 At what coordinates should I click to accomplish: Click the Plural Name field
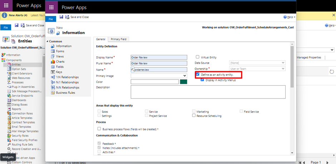pyautogui.click(x=159, y=63)
